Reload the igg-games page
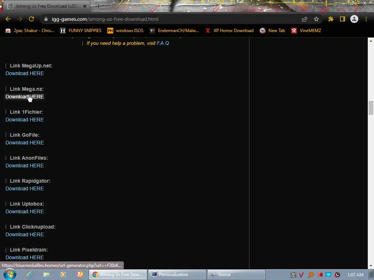The image size is (374, 280). click(x=31, y=19)
